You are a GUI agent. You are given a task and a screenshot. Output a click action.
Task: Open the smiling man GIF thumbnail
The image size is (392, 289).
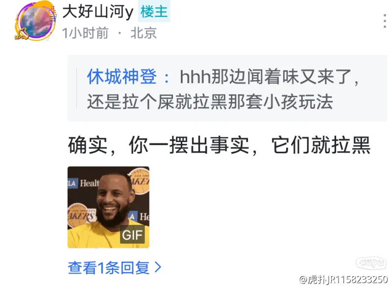click(108, 207)
